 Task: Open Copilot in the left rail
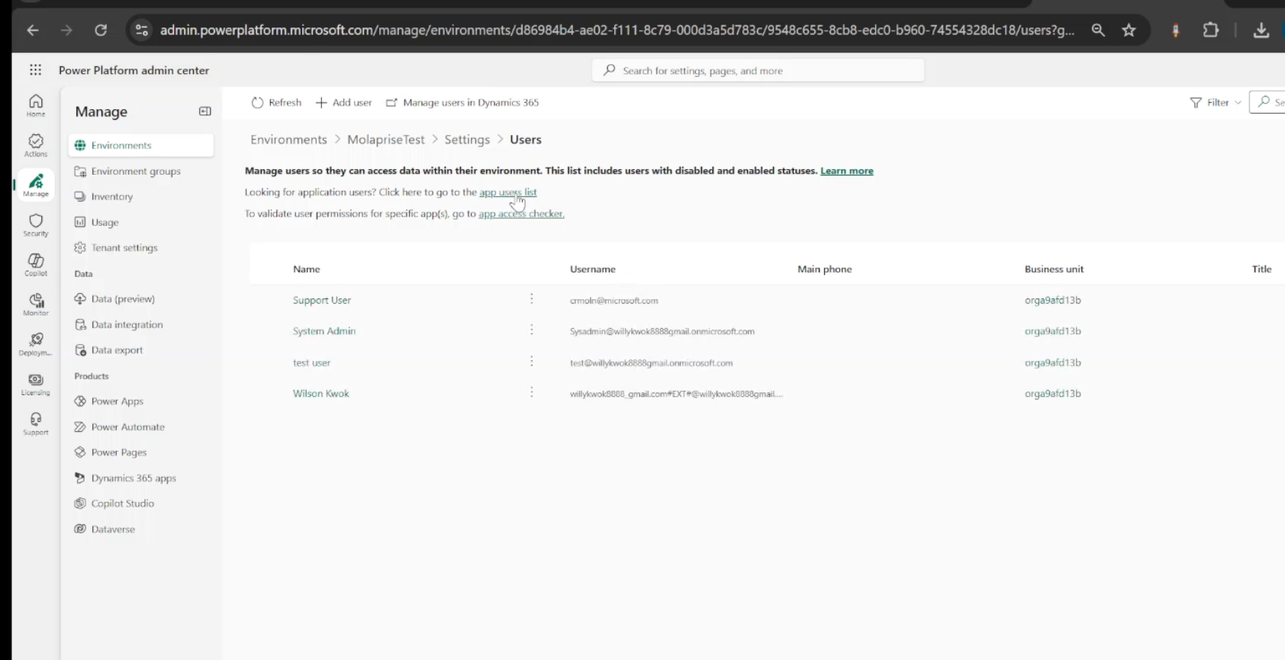click(x=36, y=265)
